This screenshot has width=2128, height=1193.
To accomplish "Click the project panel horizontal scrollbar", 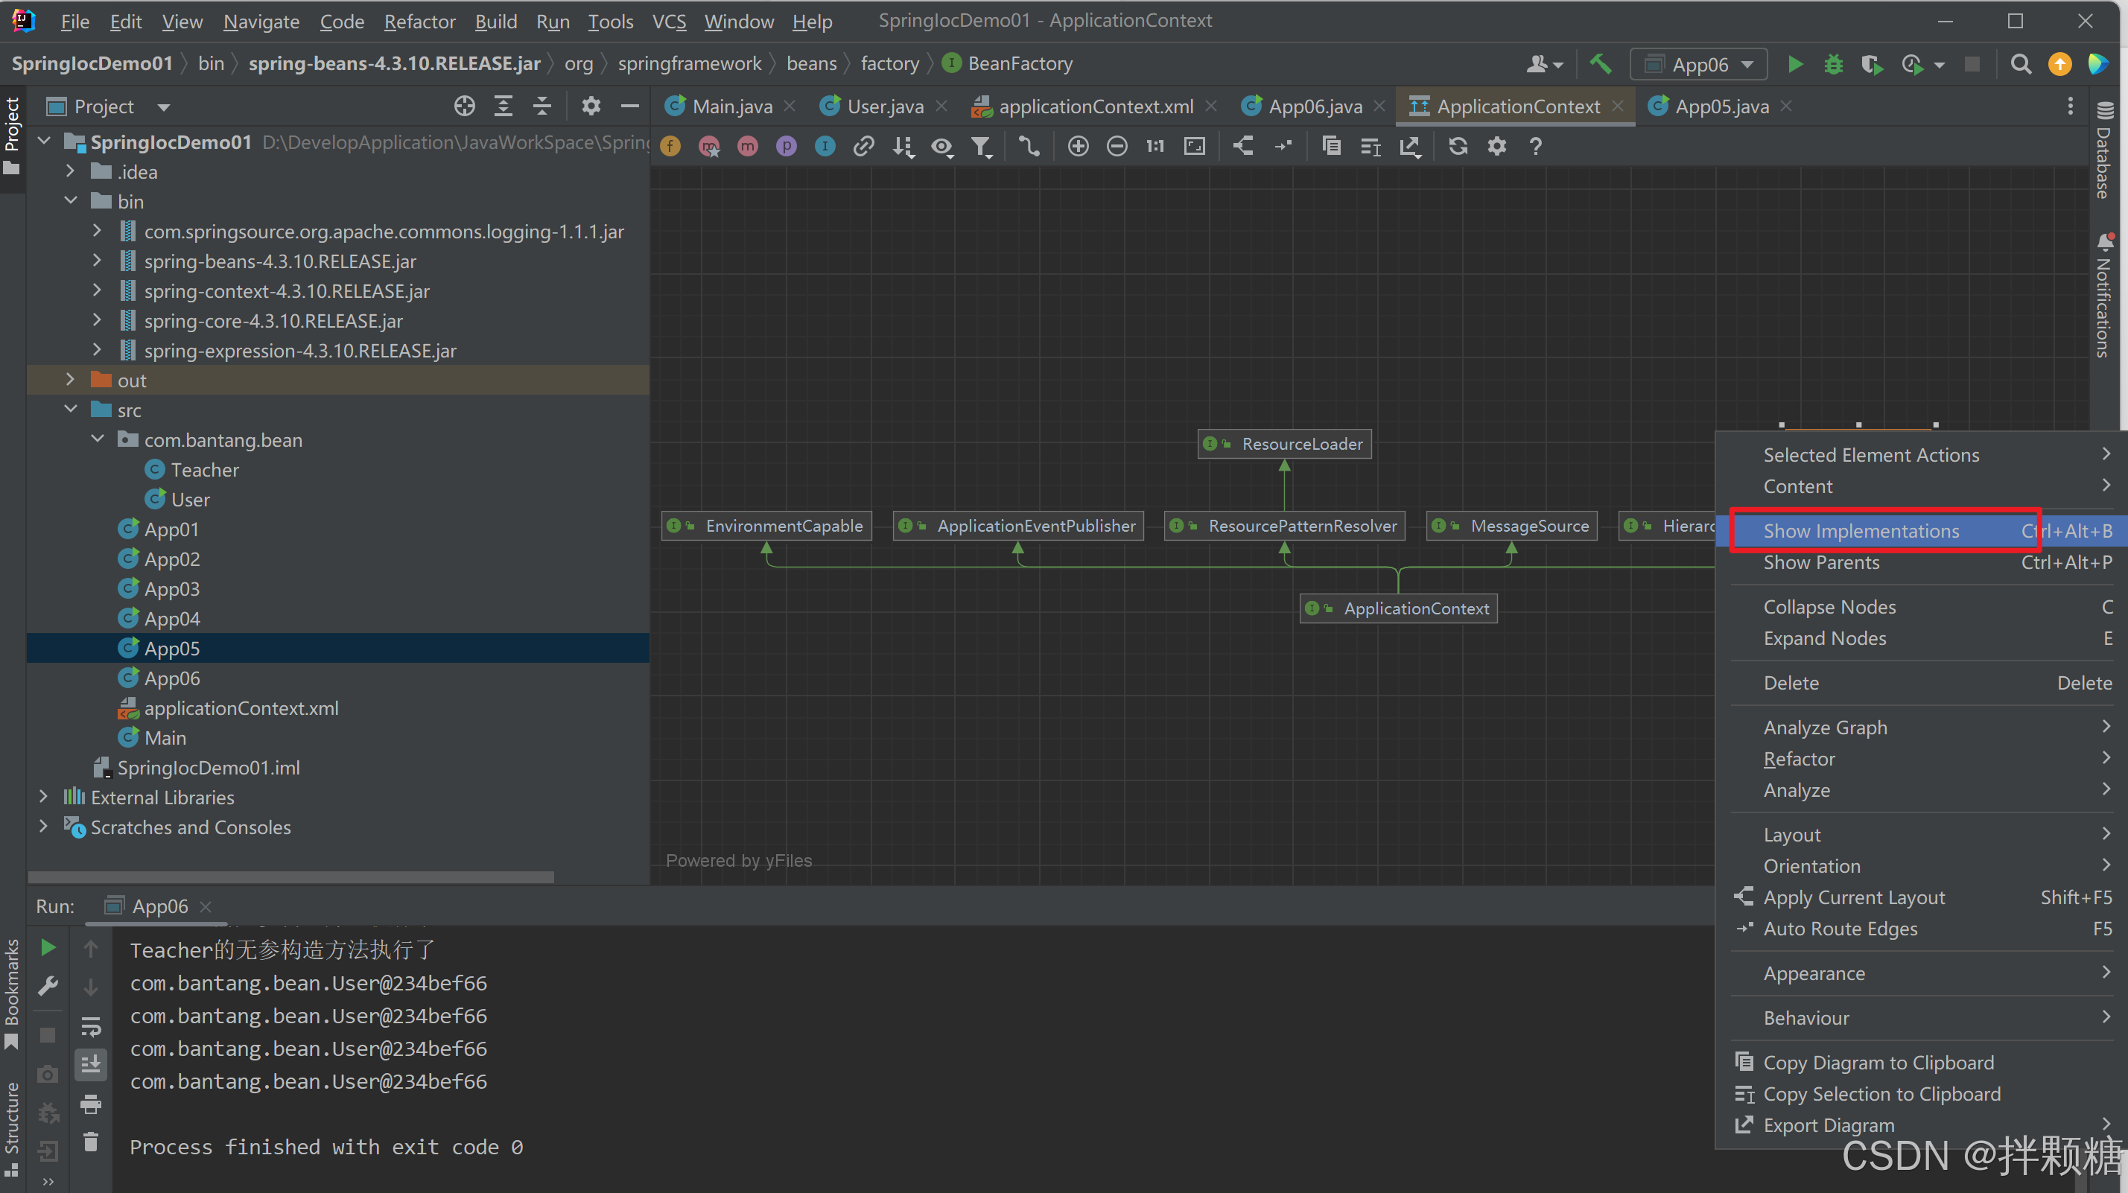I will (x=290, y=877).
